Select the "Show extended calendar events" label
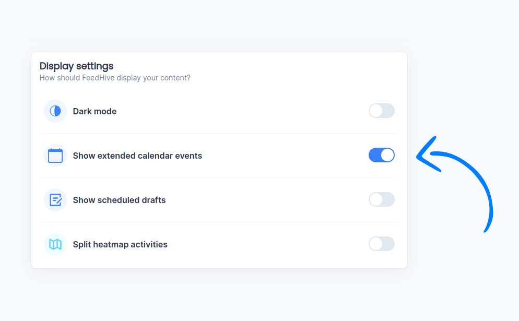This screenshot has width=519, height=321. pyautogui.click(x=137, y=156)
